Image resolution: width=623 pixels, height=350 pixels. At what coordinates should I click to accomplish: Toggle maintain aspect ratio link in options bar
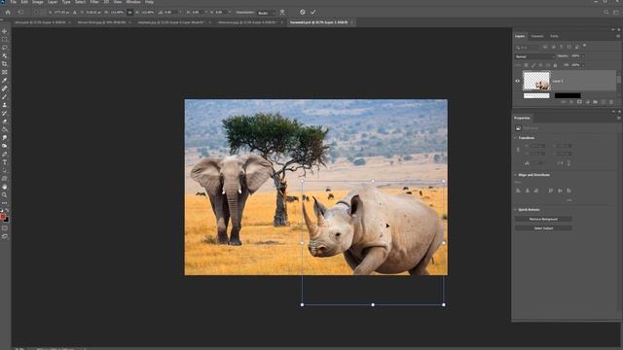(129, 13)
